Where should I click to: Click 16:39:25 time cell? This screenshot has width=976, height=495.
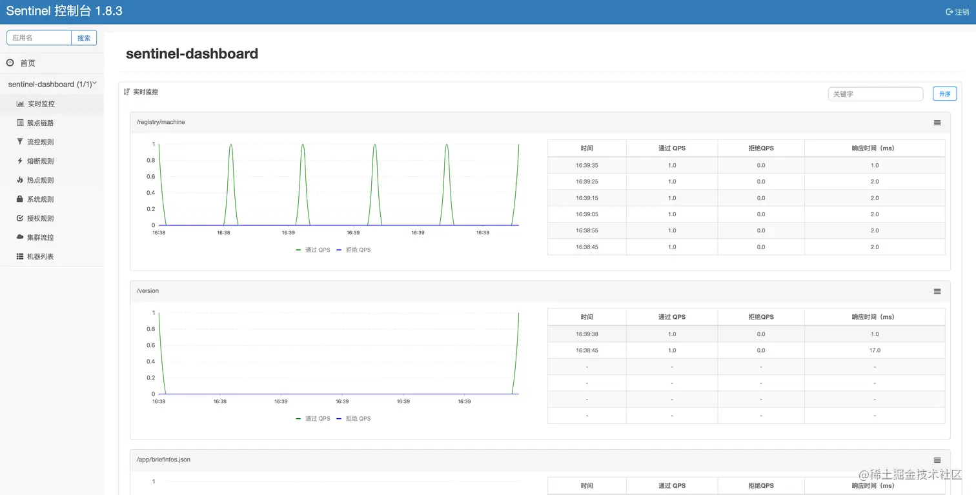[587, 182]
